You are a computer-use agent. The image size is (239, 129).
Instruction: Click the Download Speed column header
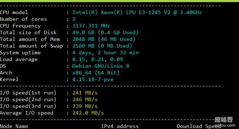[x=199, y=127]
